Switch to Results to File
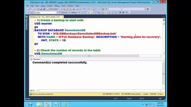Viewport: 191px width, 107px height. pyautogui.click(x=109, y=12)
